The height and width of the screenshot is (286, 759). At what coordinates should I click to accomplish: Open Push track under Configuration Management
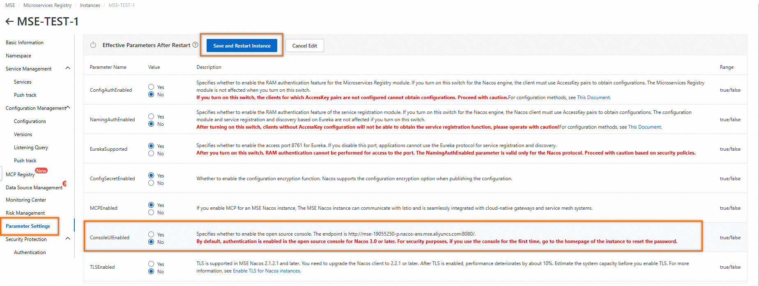25,161
